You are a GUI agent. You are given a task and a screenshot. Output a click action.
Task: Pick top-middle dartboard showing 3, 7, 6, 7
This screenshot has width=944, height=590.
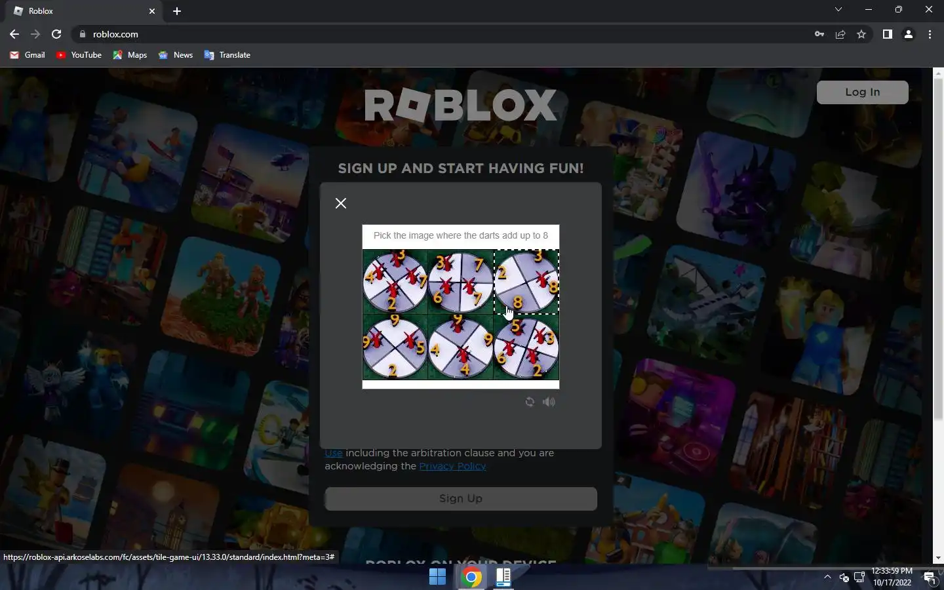click(x=461, y=282)
